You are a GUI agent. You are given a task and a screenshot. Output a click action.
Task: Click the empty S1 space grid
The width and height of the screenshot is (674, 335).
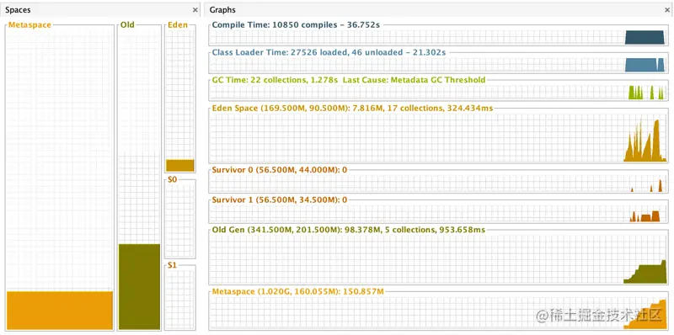(180, 300)
